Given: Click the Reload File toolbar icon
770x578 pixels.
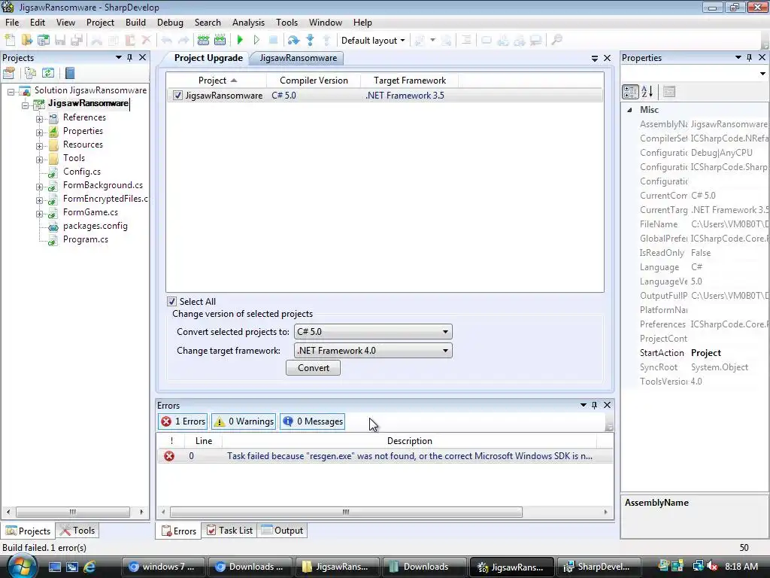Looking at the screenshot, I should tap(43, 41).
